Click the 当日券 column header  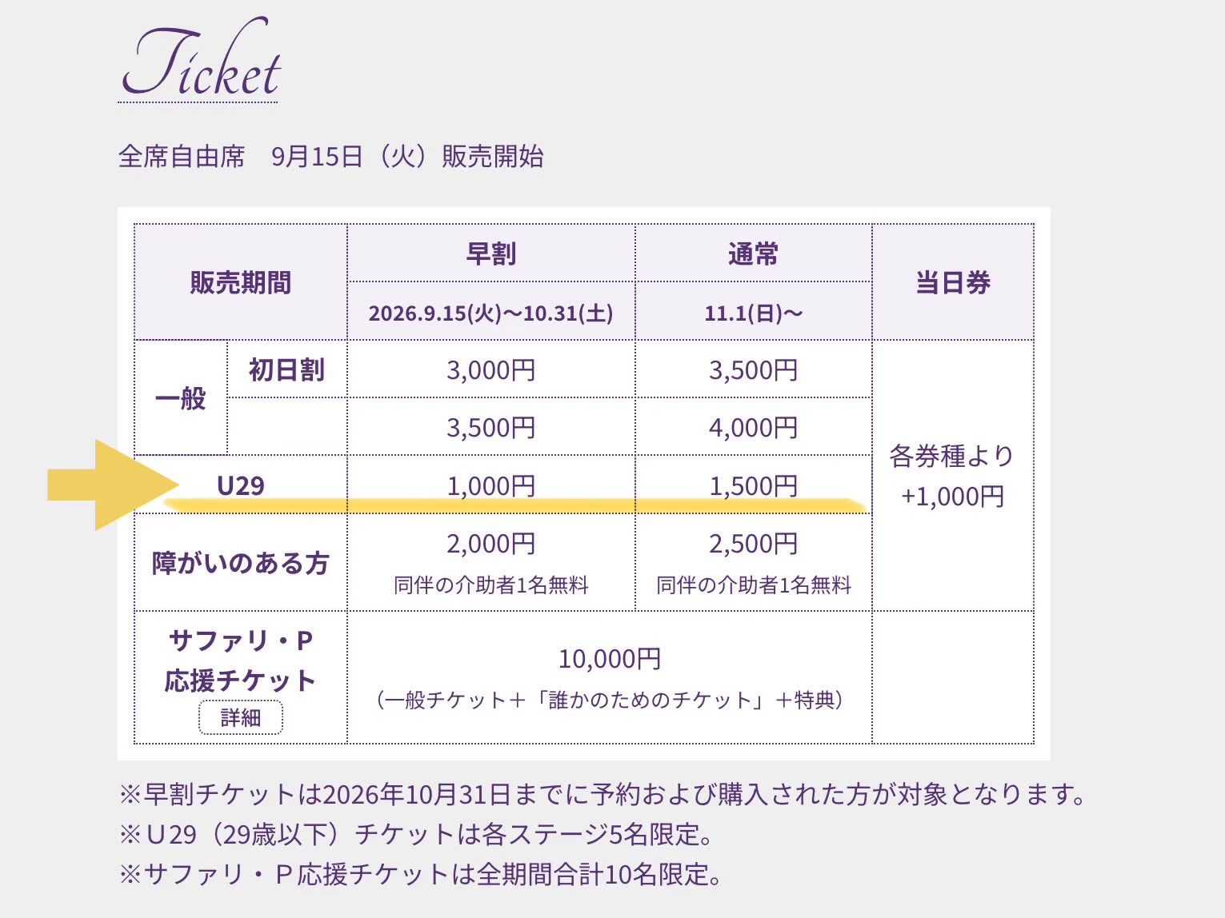[x=953, y=282]
